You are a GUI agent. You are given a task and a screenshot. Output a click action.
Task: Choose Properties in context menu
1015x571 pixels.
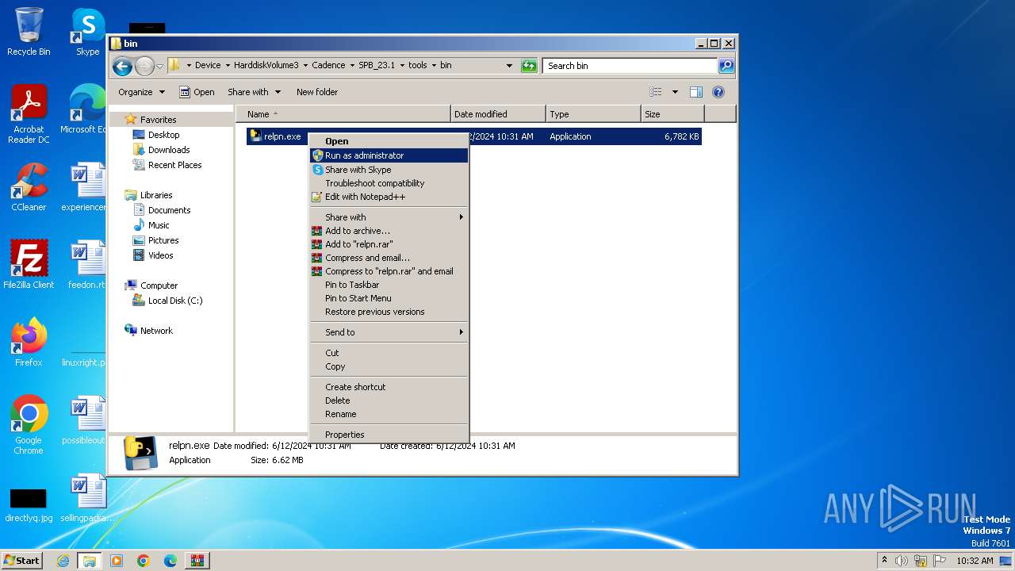pos(389,435)
